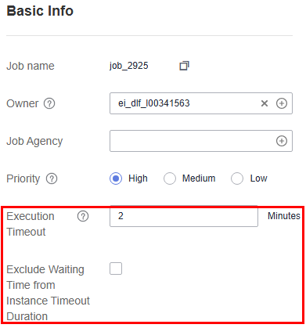Screen dimensions: 306x328
Task: Focus the Owner field showing ei_dlf_l00341563
Action: (x=201, y=103)
